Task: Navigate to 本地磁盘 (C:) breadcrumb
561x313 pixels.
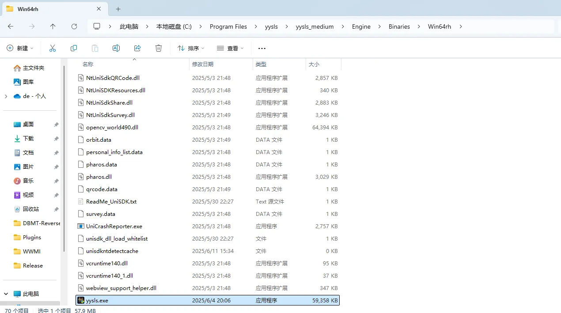Action: pos(174,26)
